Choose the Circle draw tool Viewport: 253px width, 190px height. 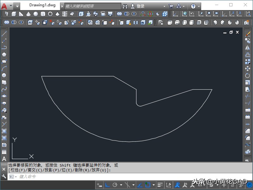pyautogui.click(x=4, y=75)
